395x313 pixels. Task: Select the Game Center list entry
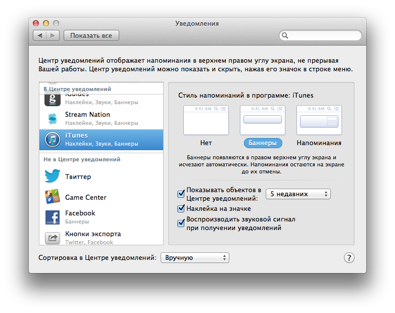pyautogui.click(x=101, y=197)
